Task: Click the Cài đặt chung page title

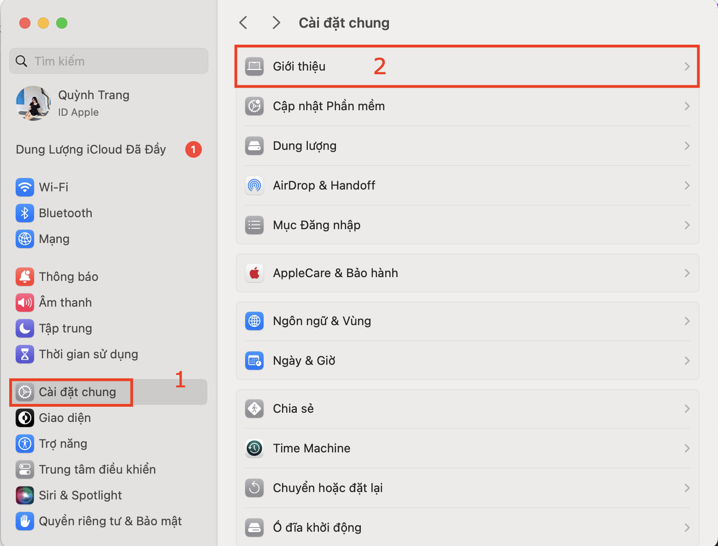Action: click(x=344, y=23)
